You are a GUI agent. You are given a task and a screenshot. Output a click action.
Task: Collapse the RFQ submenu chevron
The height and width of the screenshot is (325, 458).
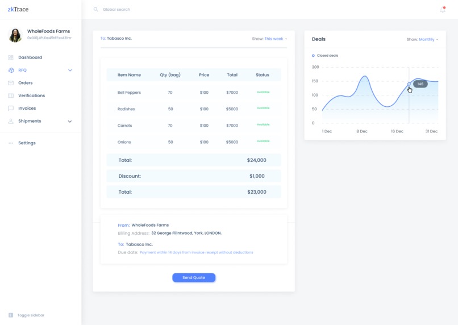[x=70, y=70]
